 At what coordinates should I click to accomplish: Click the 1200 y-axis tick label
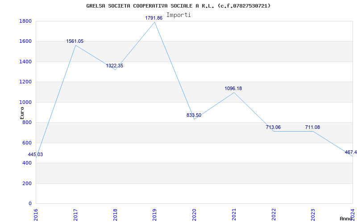tap(26, 82)
